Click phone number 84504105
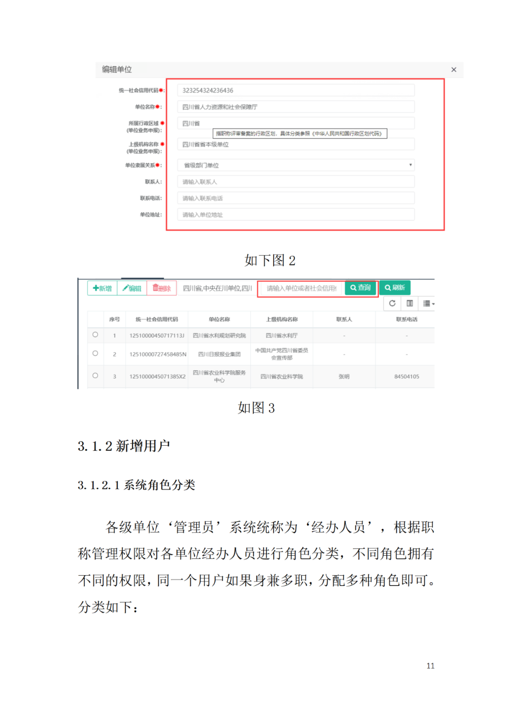The image size is (512, 724). (x=407, y=376)
